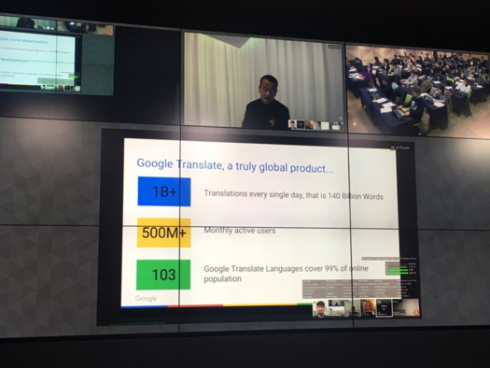Image resolution: width=490 pixels, height=368 pixels.
Task: Open the man-in-cap participant thumbnail in bottom filmstrip
Action: (x=320, y=309)
